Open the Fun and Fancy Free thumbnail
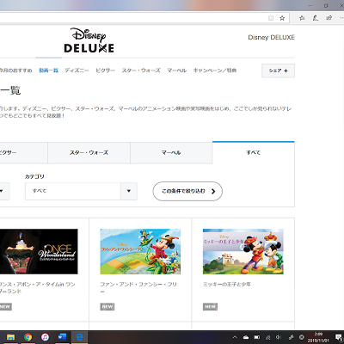This screenshot has height=344, width=344. tap(140, 251)
